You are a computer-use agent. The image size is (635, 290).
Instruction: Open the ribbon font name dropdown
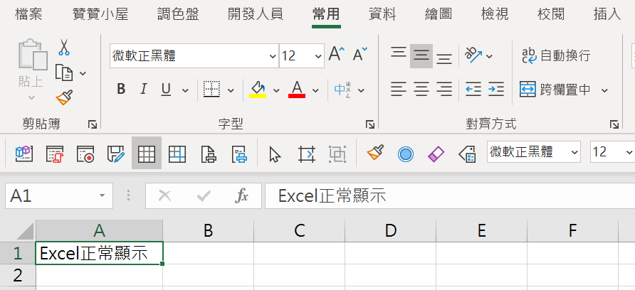pyautogui.click(x=273, y=55)
